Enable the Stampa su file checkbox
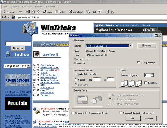Image resolution: width=167 pixels, height=128 pixels. [139, 62]
